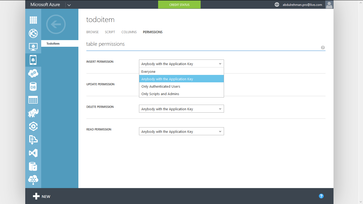Open the blue help icon in bottom bar
Viewport: 363px width, 204px height.
321,196
